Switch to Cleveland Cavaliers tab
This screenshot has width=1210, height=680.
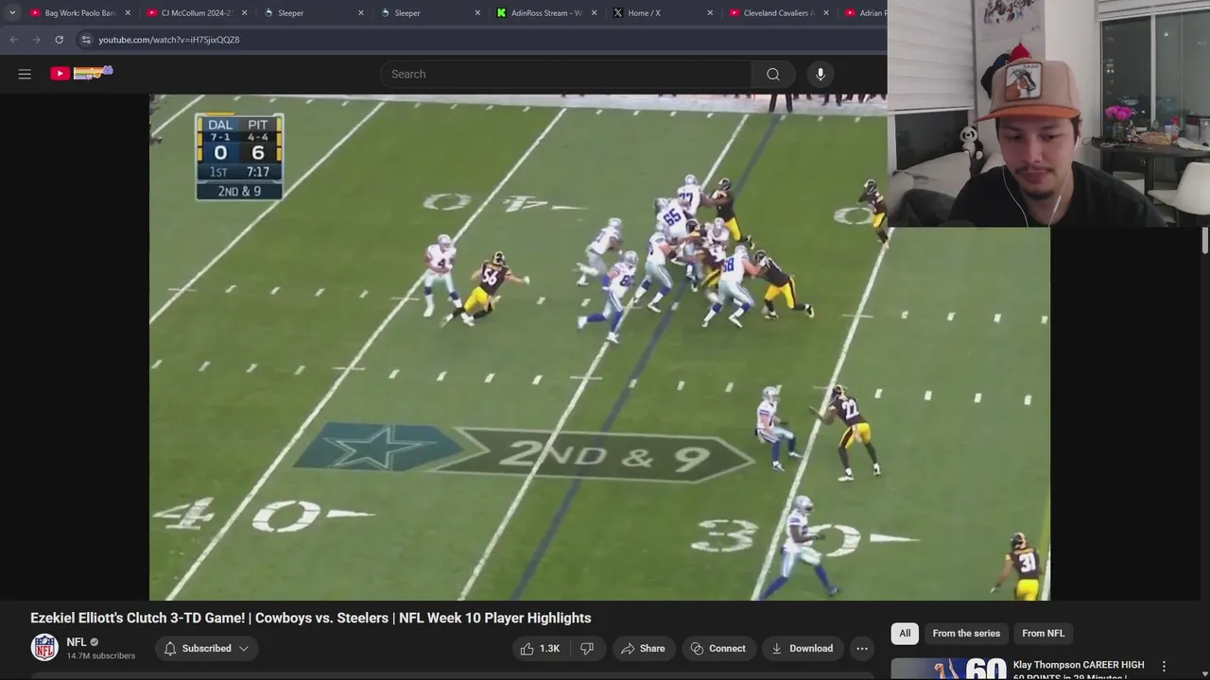point(770,13)
